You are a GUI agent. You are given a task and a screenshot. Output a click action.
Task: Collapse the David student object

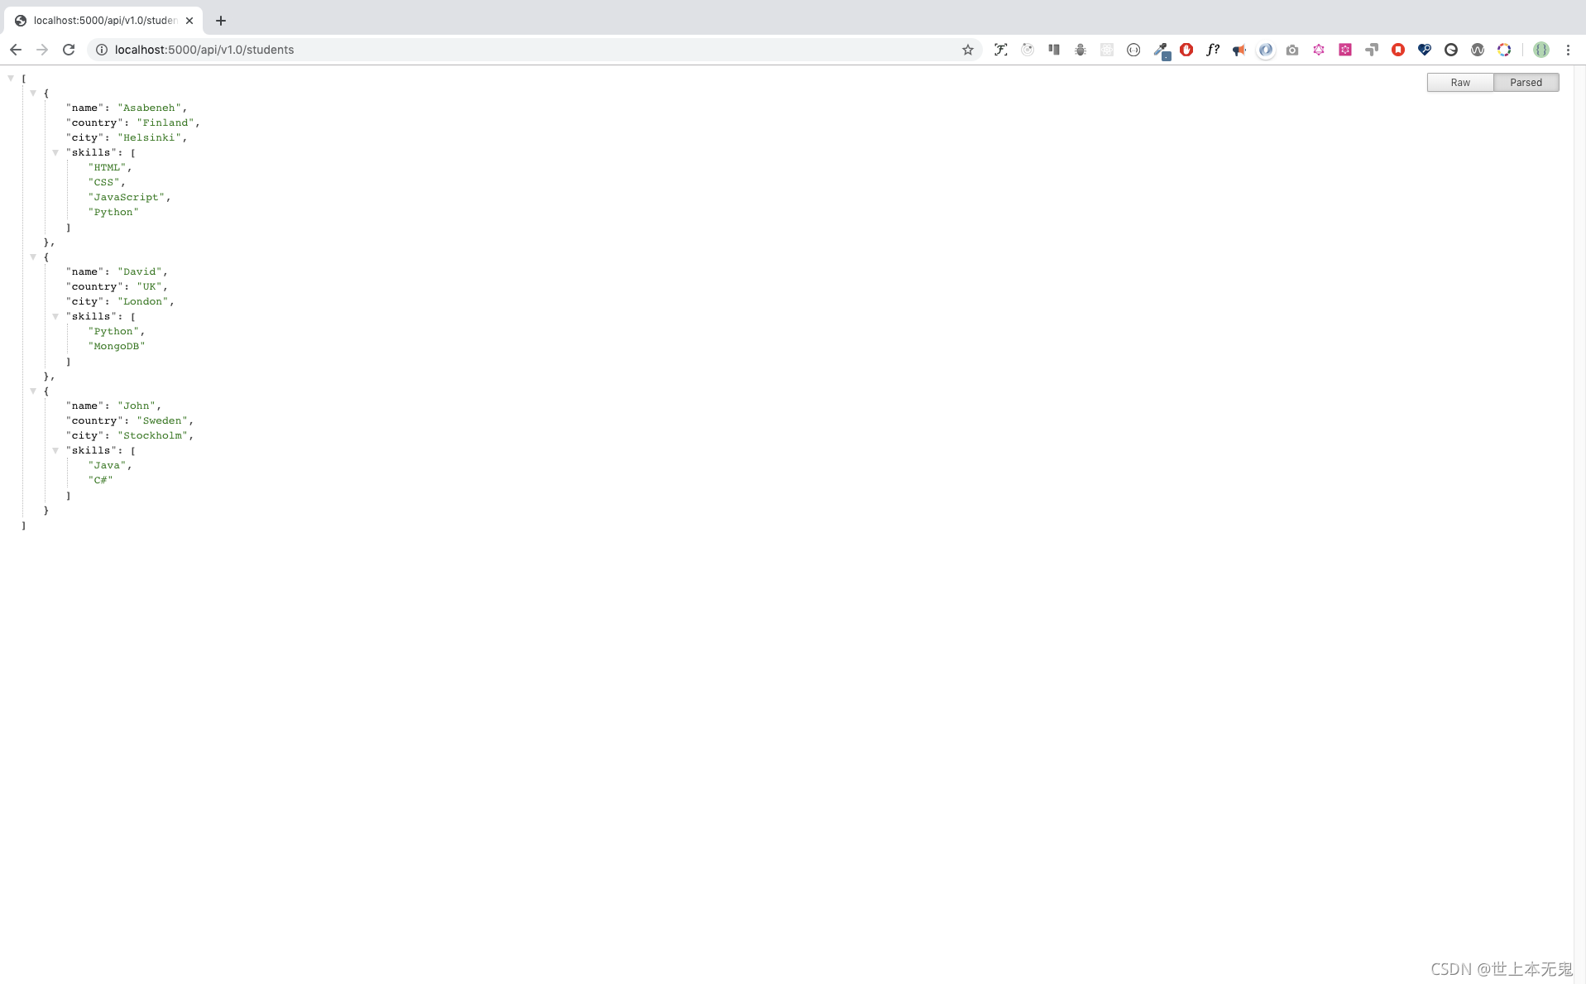[x=33, y=257]
